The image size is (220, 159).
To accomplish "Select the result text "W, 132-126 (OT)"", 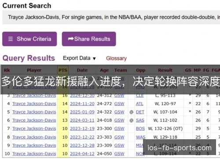I will point(165,129).
